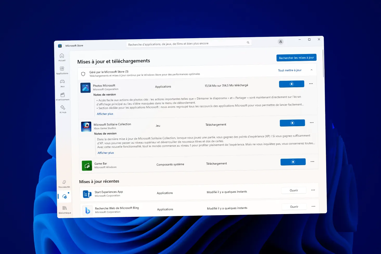Image resolution: width=381 pixels, height=254 pixels.
Task: Open Recherche Web Bing with Ouvrir
Action: [x=294, y=207]
